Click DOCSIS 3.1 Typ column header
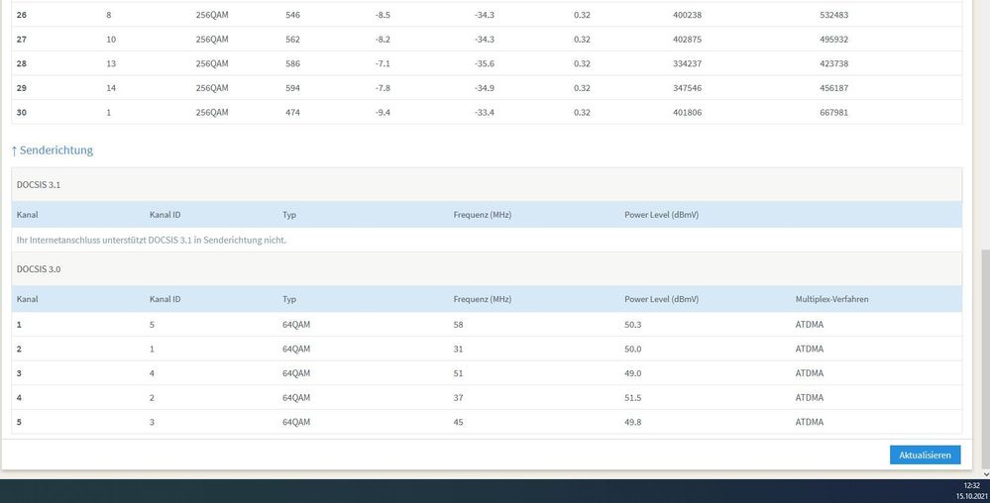 click(289, 215)
